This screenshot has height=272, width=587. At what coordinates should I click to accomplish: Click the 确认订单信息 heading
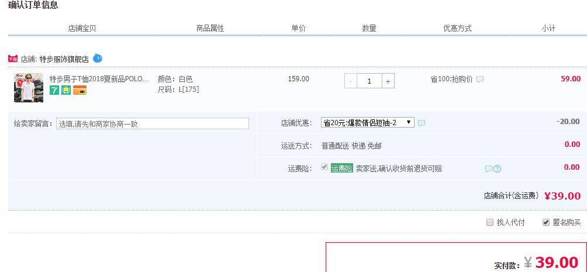pyautogui.click(x=33, y=5)
